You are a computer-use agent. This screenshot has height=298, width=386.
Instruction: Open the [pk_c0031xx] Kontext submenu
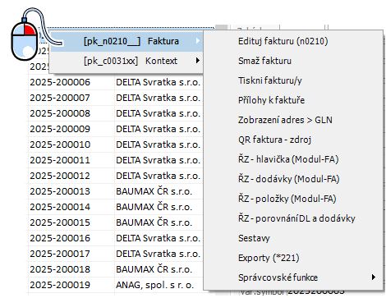pyautogui.click(x=126, y=61)
